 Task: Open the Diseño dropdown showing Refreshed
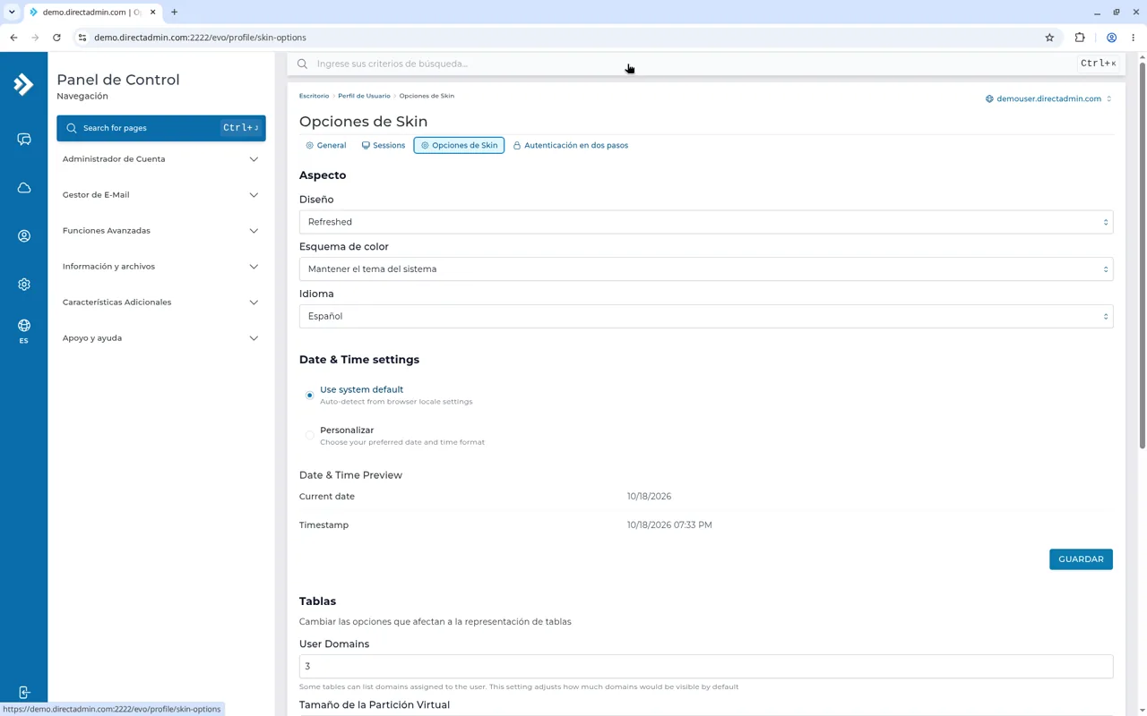point(706,222)
